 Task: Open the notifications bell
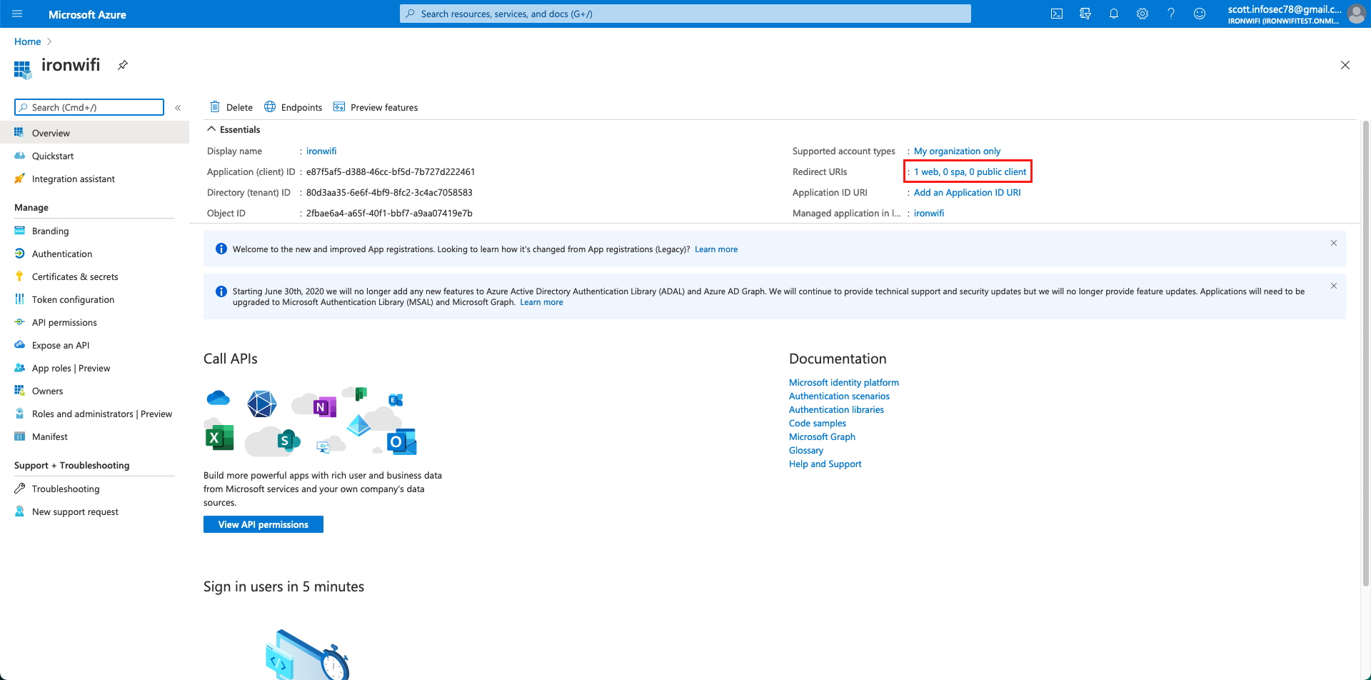[1114, 14]
